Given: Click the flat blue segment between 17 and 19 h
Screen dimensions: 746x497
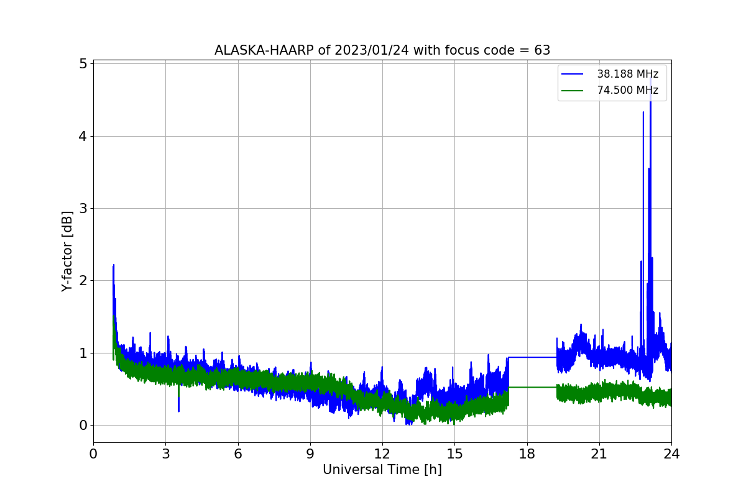Looking at the screenshot, I should click(x=532, y=357).
